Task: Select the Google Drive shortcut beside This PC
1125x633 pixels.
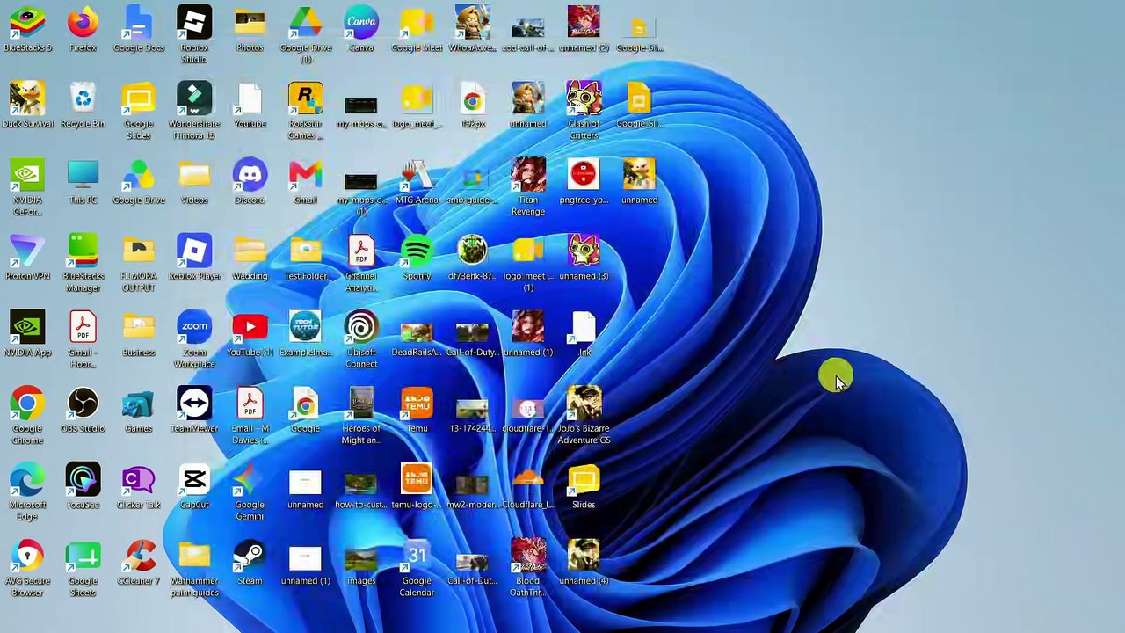Action: (139, 174)
